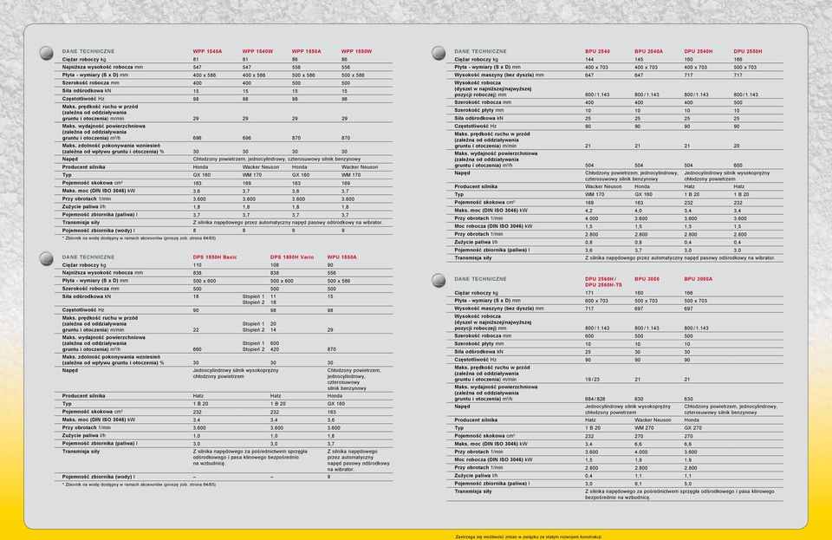The width and height of the screenshot is (832, 540).
Task: Click Transmisja siły description under DPS 1850H Basic
Action: 250,458
